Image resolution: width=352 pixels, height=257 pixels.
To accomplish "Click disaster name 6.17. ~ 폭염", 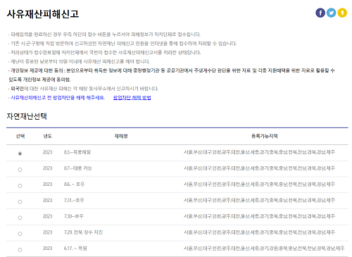I will tap(75, 248).
